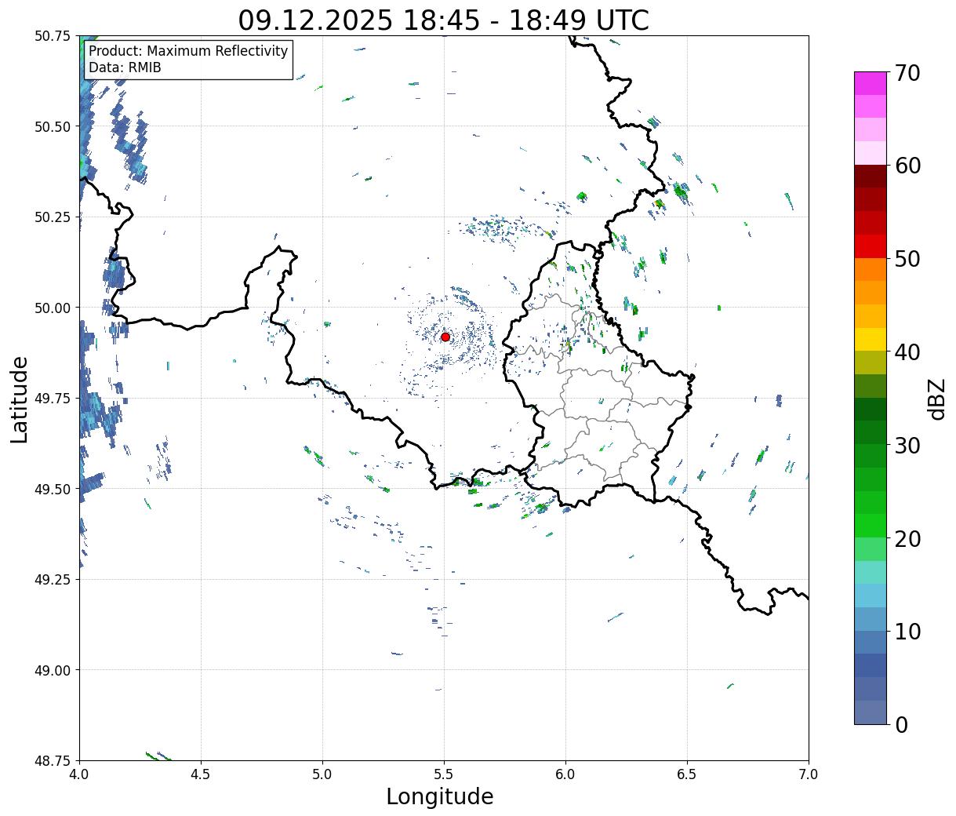Click latitude tick label 49.00
The height and width of the screenshot is (816, 956).
53,670
